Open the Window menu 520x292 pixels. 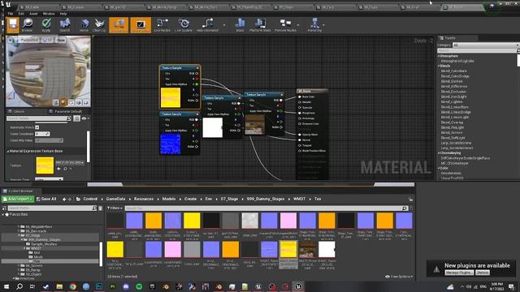click(x=49, y=14)
